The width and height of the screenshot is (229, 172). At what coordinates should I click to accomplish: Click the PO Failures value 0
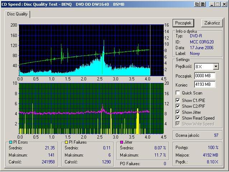click(x=165, y=163)
